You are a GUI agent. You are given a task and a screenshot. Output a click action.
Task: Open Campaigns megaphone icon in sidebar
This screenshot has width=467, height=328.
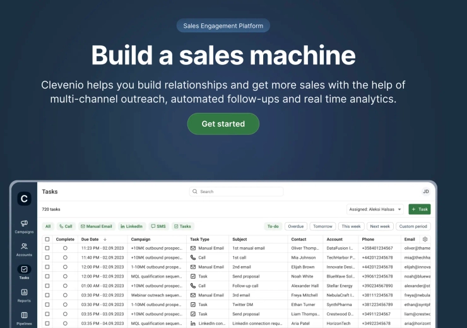[24, 223]
